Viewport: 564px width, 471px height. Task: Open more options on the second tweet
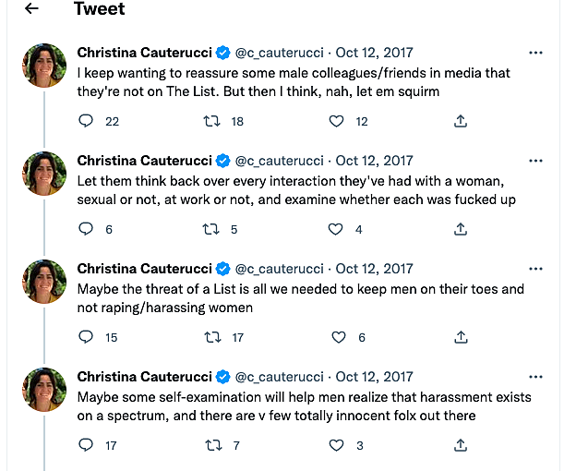(x=535, y=161)
